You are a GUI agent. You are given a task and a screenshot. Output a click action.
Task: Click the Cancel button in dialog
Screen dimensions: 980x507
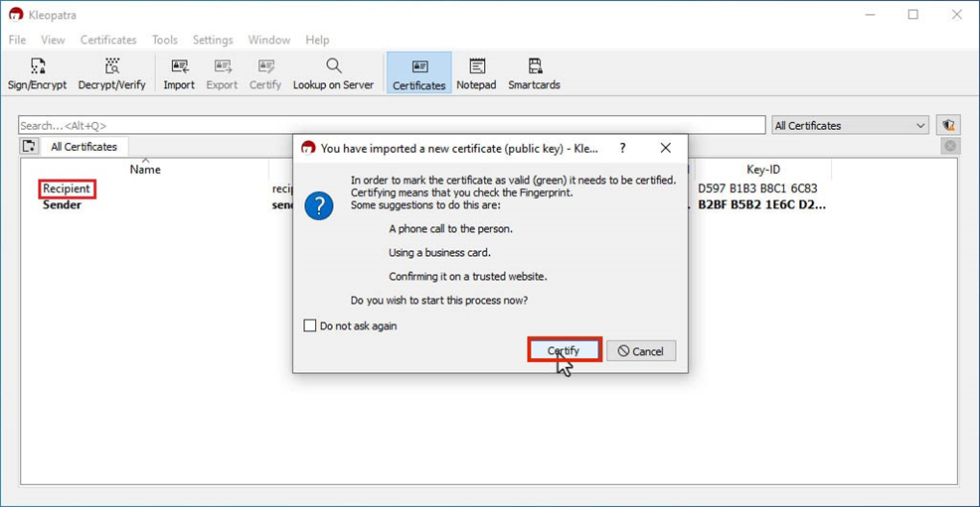pos(641,351)
